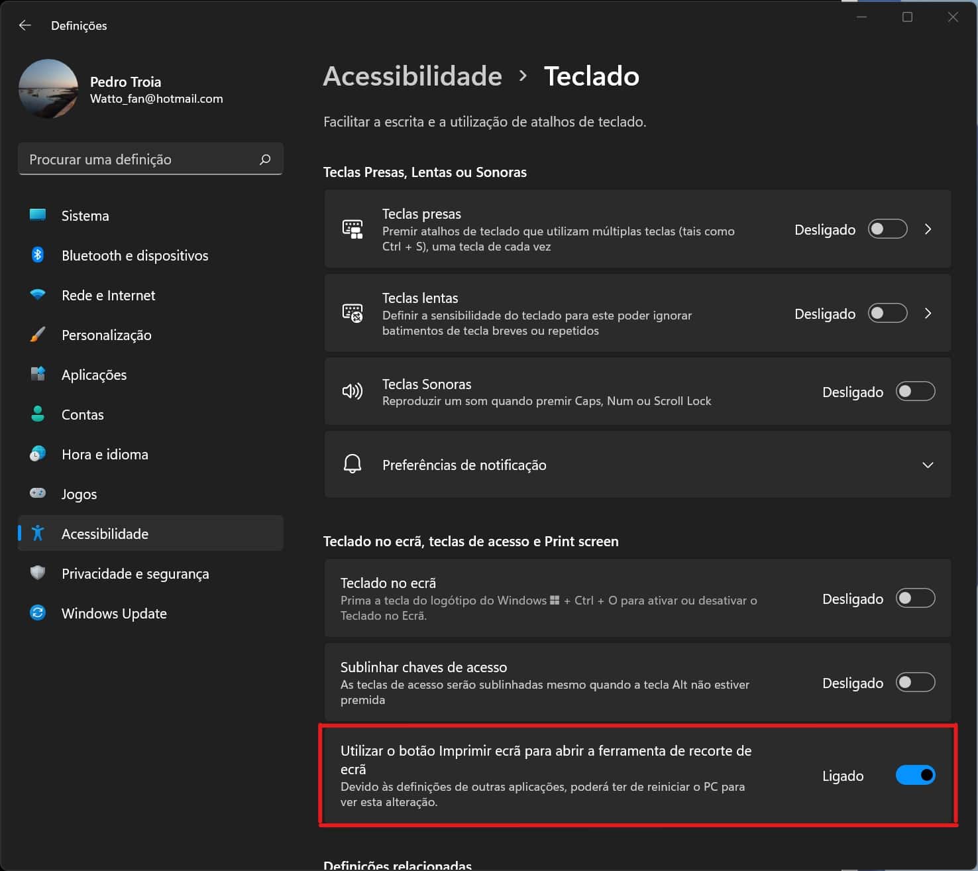Click the Personalização paintbrush icon
Image resolution: width=978 pixels, height=871 pixels.
pos(38,335)
